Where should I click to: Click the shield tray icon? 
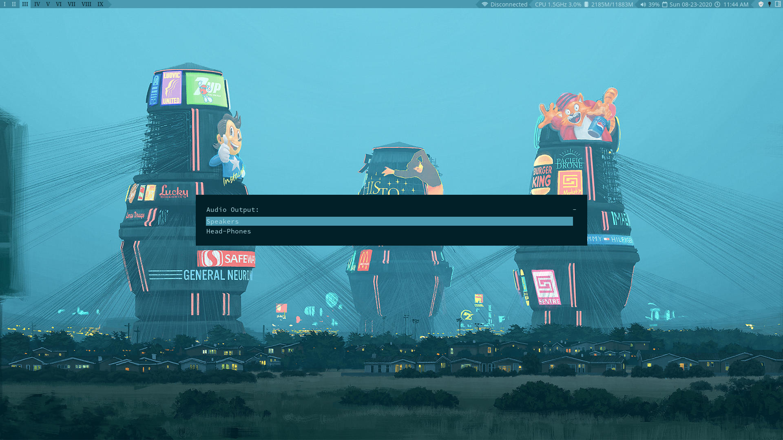click(761, 4)
